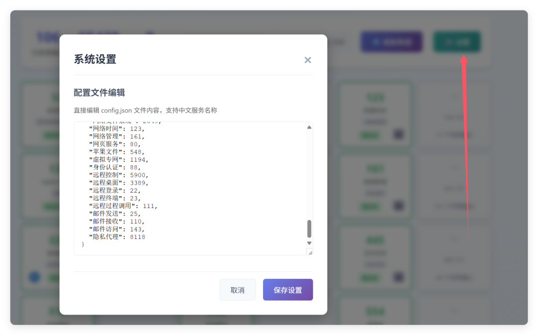This screenshot has width=538, height=335.
Task: Click the "邮件发送": 25 line
Action: [115, 214]
